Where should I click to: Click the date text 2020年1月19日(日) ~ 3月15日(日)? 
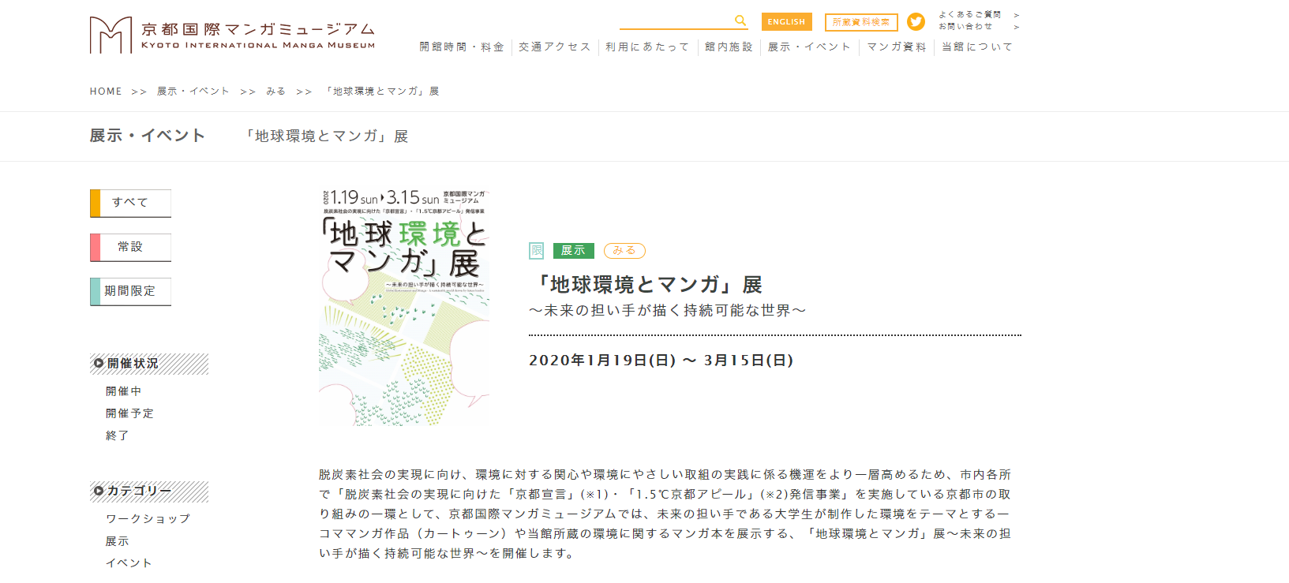coord(661,361)
